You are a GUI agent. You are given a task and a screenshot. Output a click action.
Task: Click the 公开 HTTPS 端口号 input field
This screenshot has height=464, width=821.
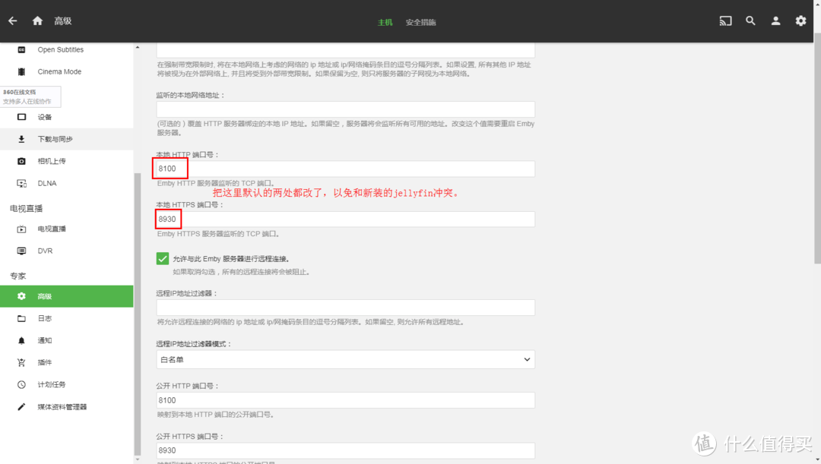[x=346, y=450]
